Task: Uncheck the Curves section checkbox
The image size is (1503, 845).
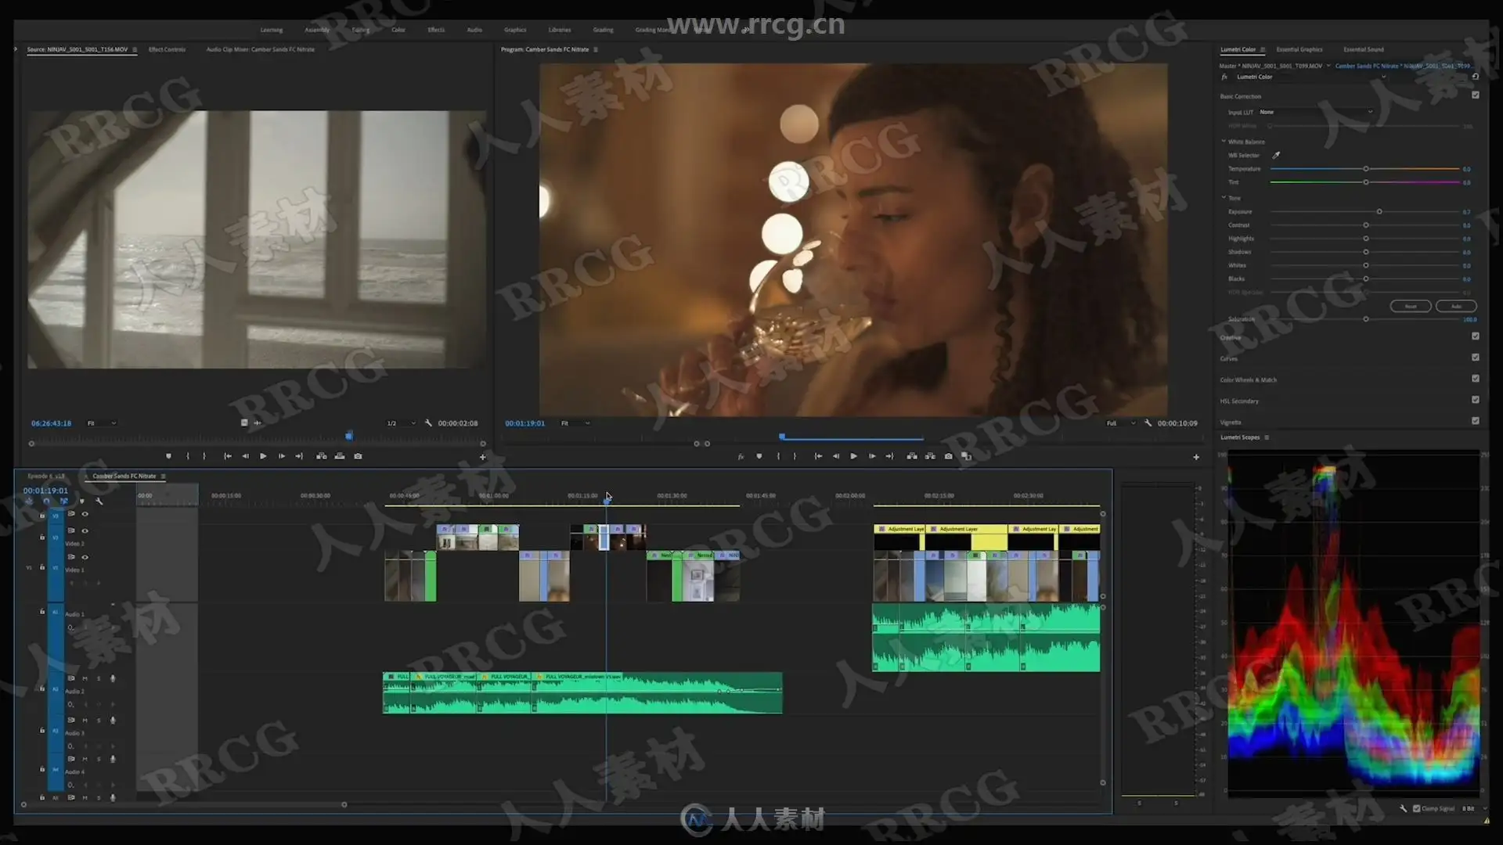Action: tap(1476, 358)
